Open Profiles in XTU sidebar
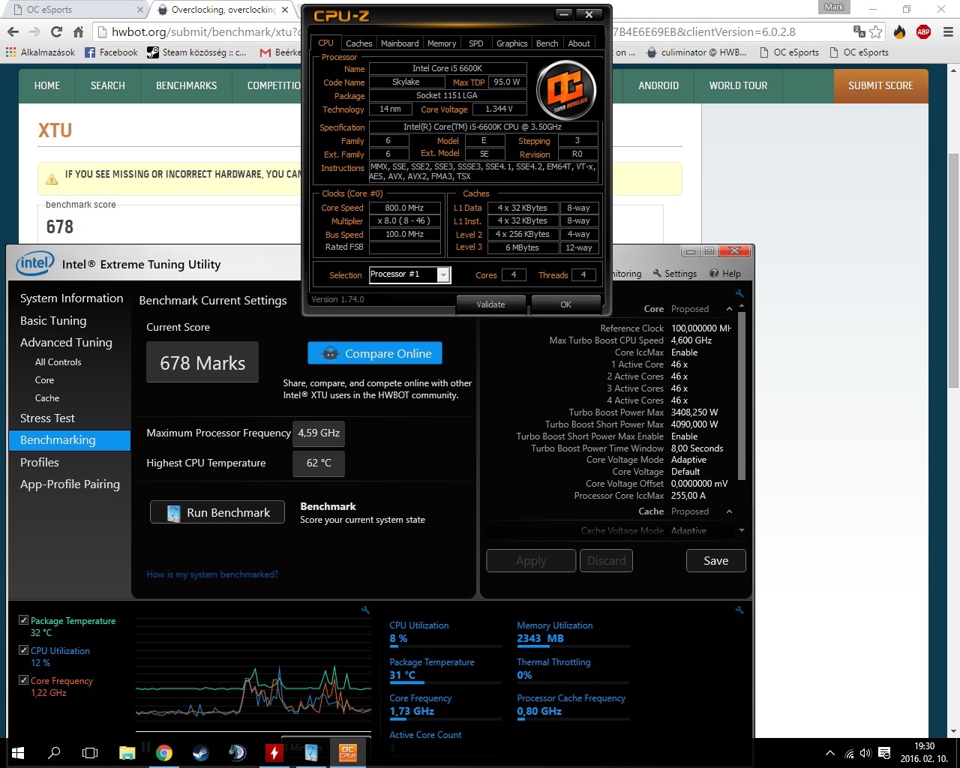 [x=40, y=463]
